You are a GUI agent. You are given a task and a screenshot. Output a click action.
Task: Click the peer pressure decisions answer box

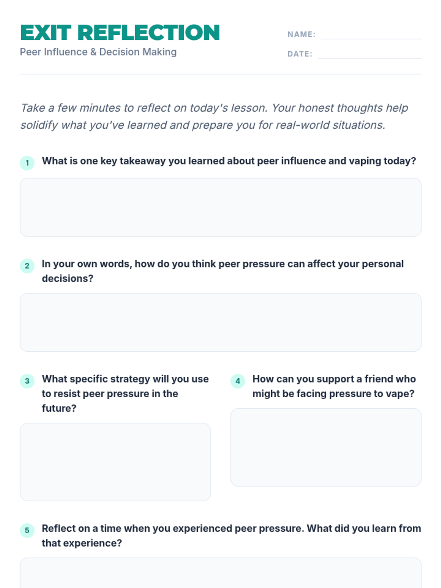tap(220, 322)
